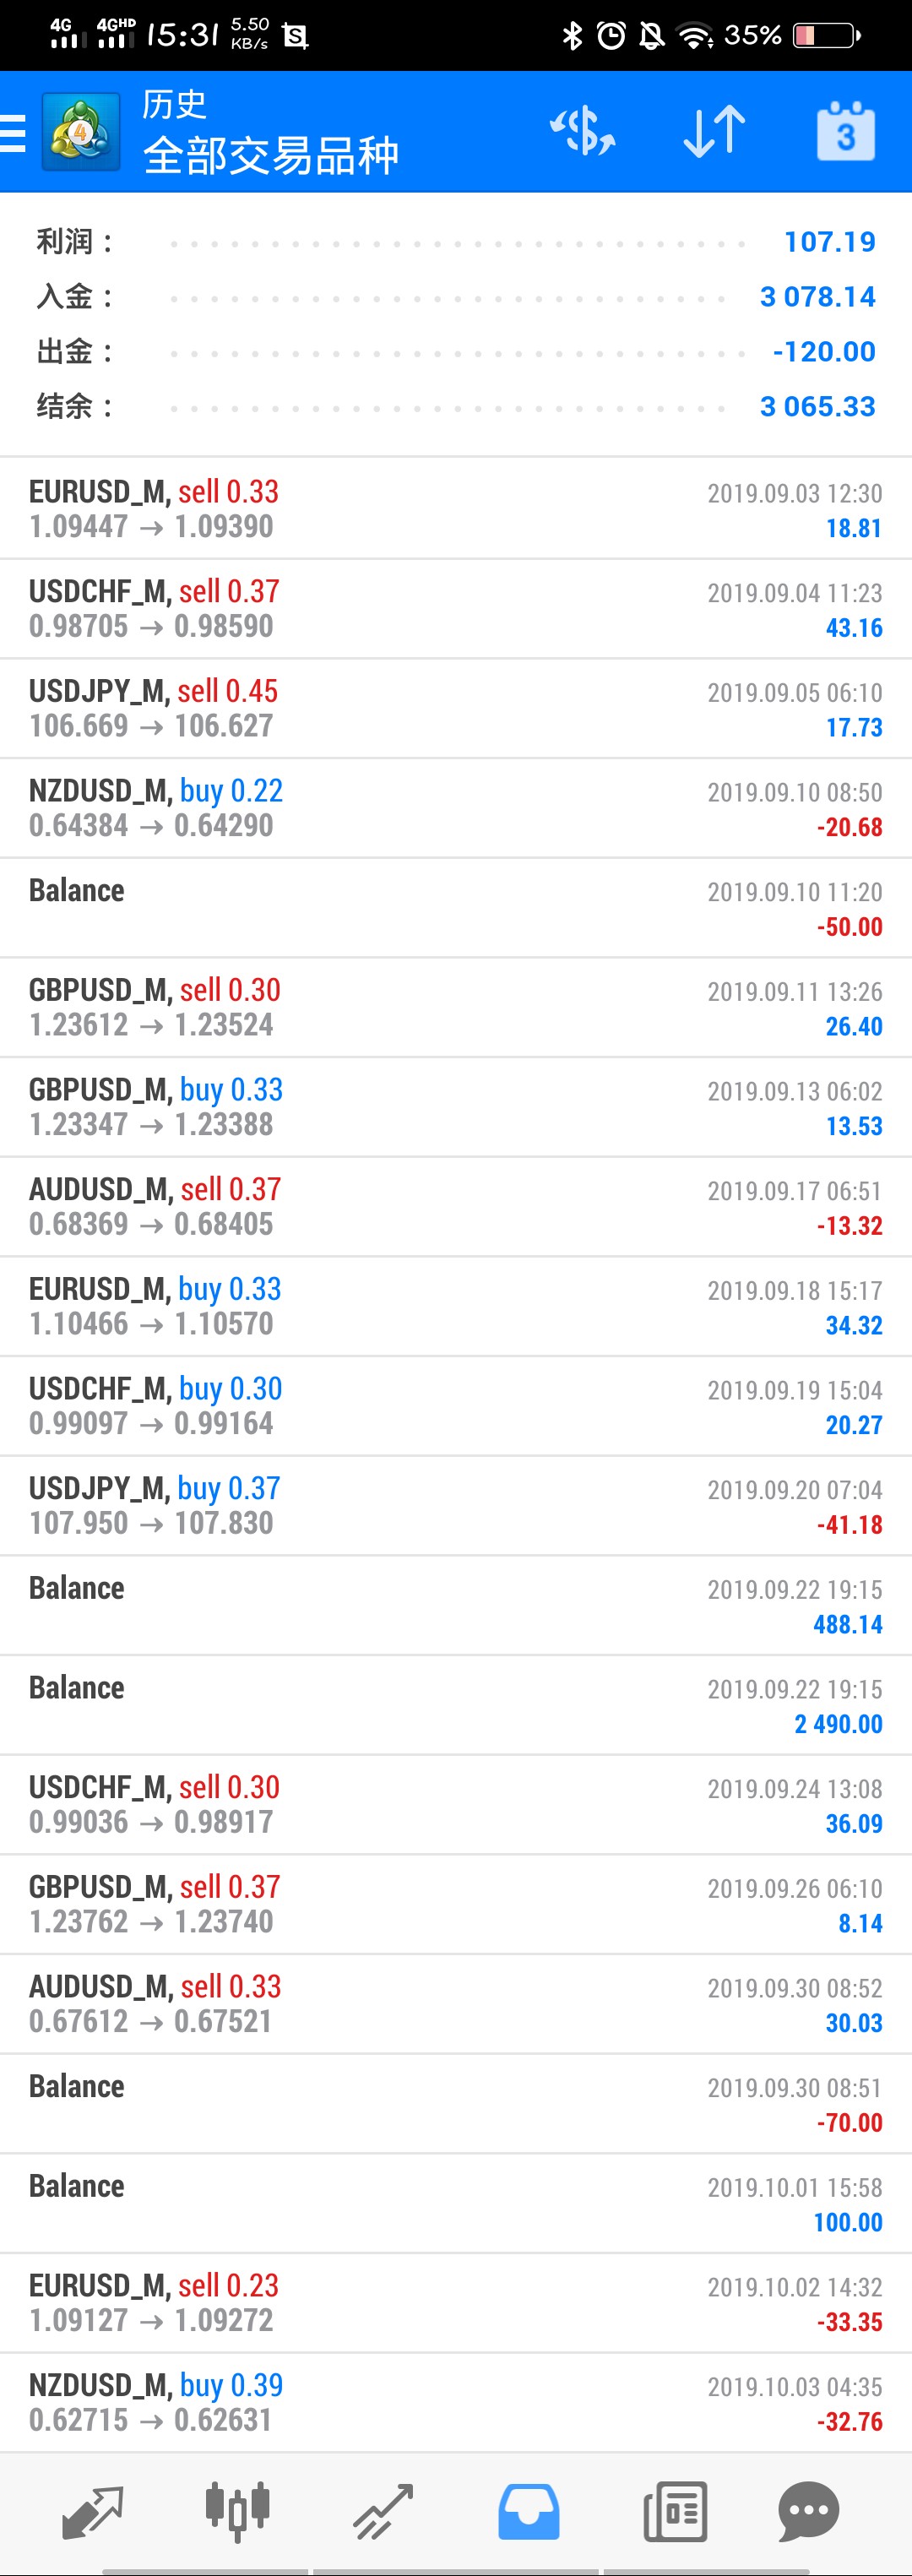Open the sort order arrows icon
Screen dimensions: 912x2576
click(714, 132)
